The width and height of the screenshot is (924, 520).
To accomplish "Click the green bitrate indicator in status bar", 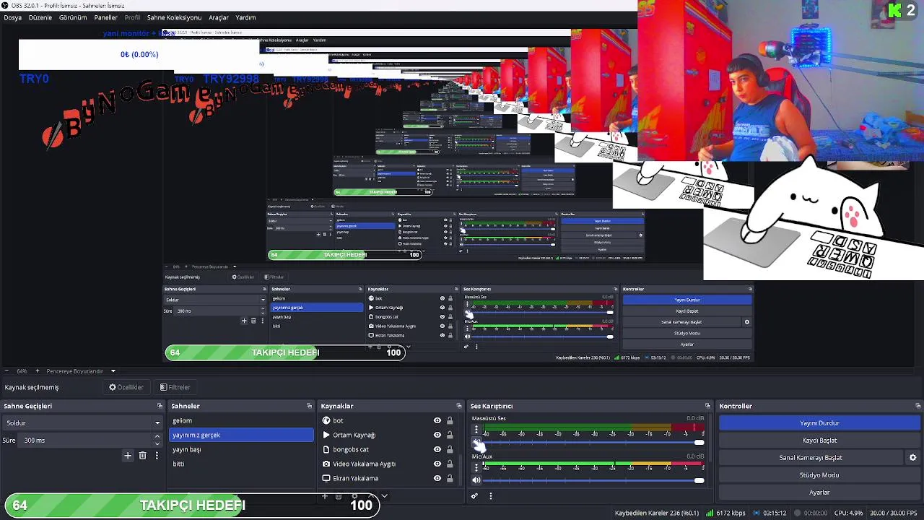I will point(710,513).
